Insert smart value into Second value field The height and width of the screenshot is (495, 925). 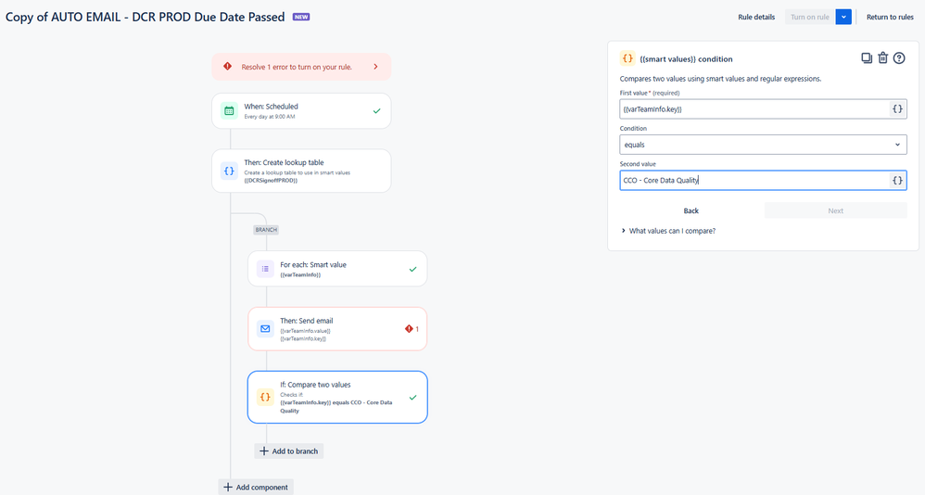pos(896,181)
